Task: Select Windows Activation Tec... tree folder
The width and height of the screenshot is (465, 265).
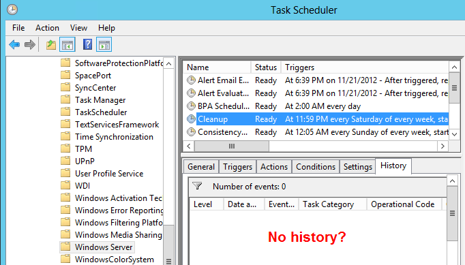Action: [x=119, y=198]
